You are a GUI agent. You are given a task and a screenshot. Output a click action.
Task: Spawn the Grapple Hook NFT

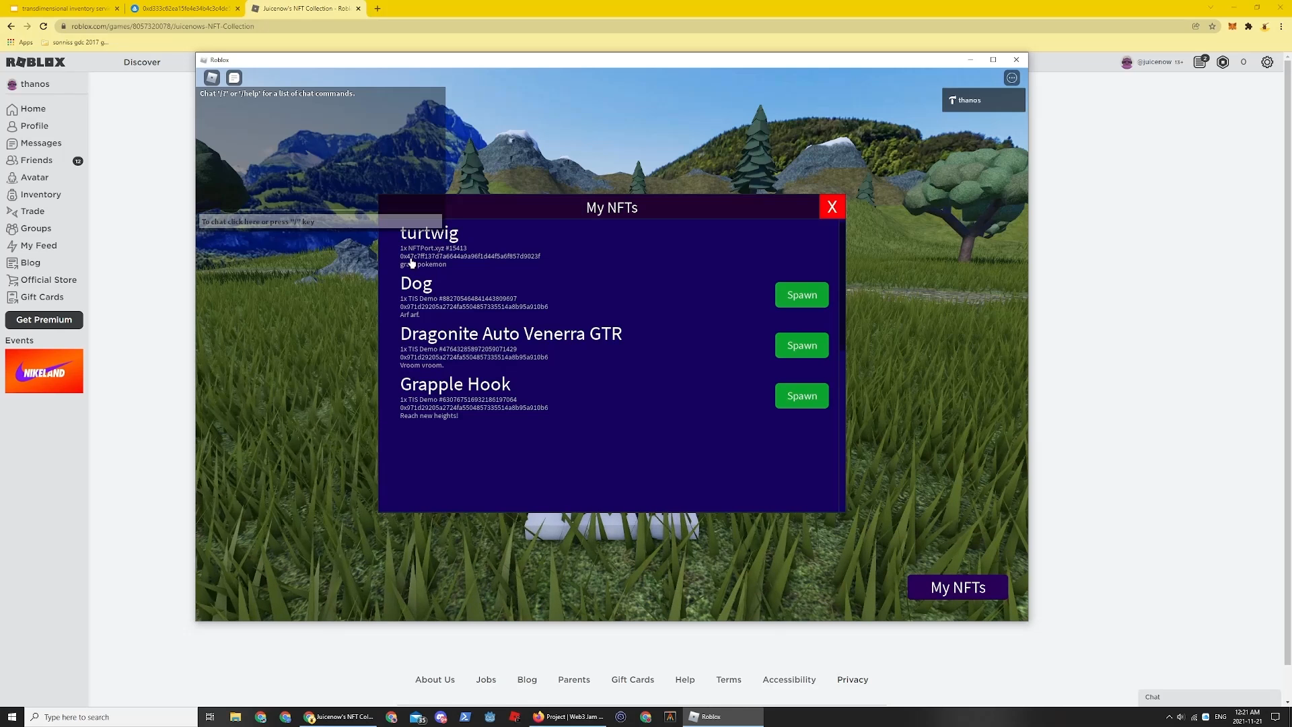(802, 396)
